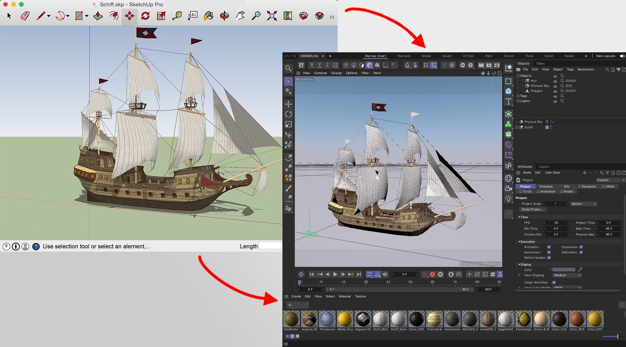Viewport: 626px width, 347px height.
Task: Open the Takes tab
Action: (x=540, y=64)
